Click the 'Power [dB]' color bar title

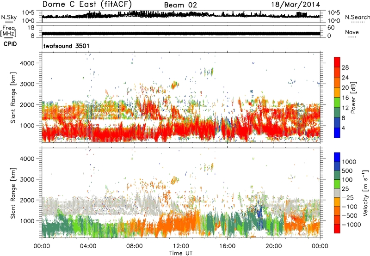[353, 98]
